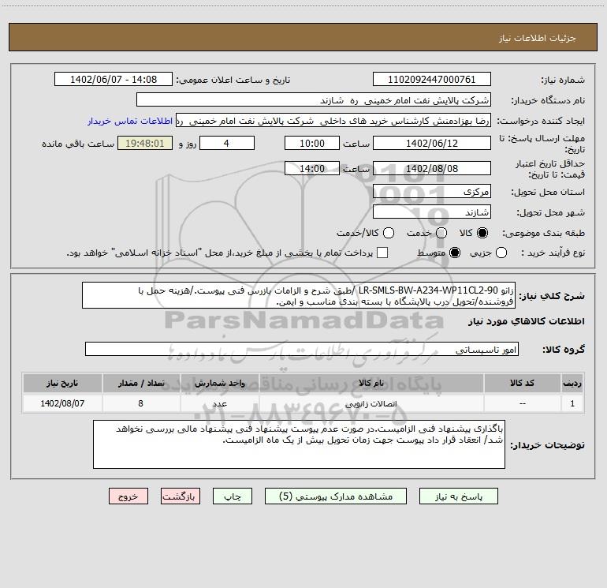The image size is (607, 588).
Task: Click the price validity date 1402/08/08
Action: 432,169
